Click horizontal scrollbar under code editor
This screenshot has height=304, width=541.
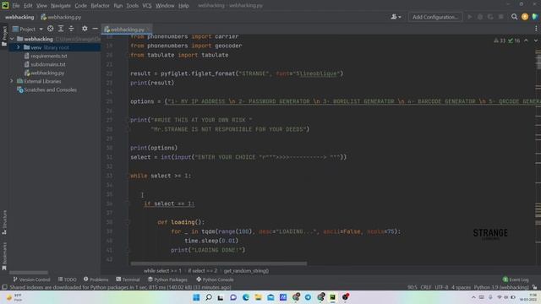[x=219, y=263]
